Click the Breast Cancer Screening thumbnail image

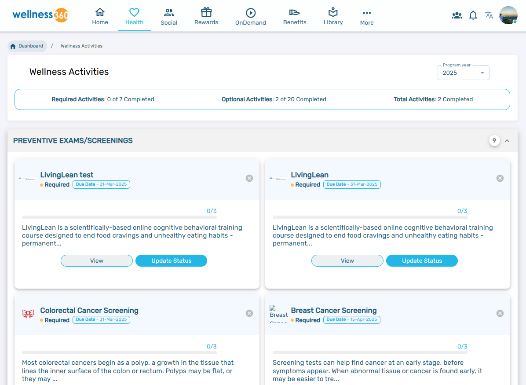coord(279,314)
